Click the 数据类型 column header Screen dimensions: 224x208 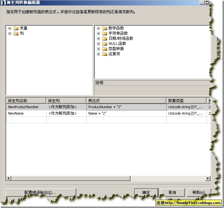pyautogui.click(x=187, y=101)
